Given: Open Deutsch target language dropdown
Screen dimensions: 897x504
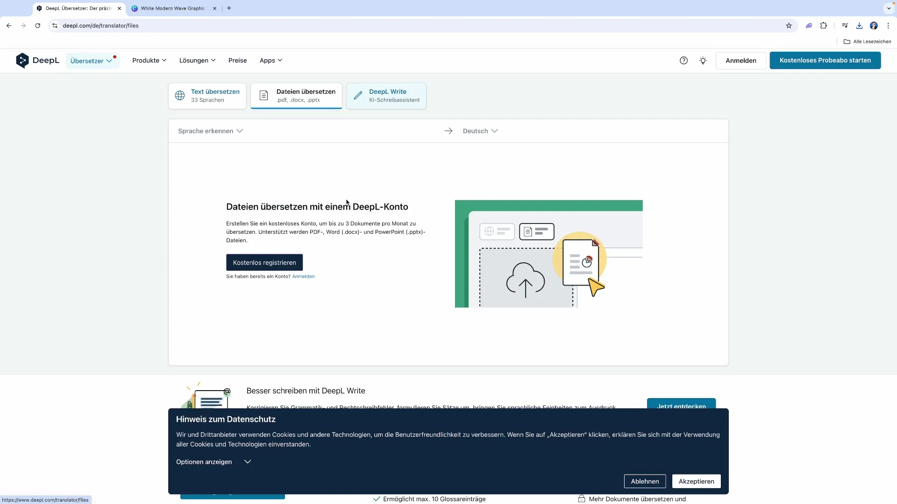Looking at the screenshot, I should point(480,131).
